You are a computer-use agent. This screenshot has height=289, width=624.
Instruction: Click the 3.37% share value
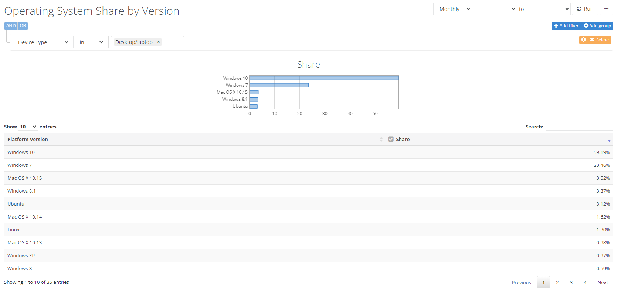click(x=603, y=191)
